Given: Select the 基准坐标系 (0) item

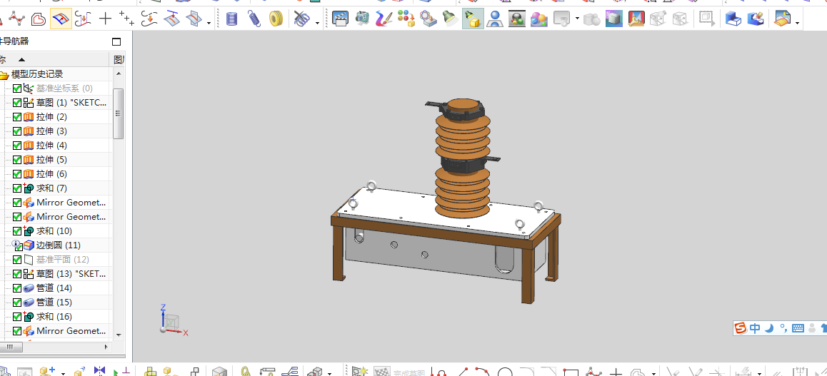Looking at the screenshot, I should point(64,88).
